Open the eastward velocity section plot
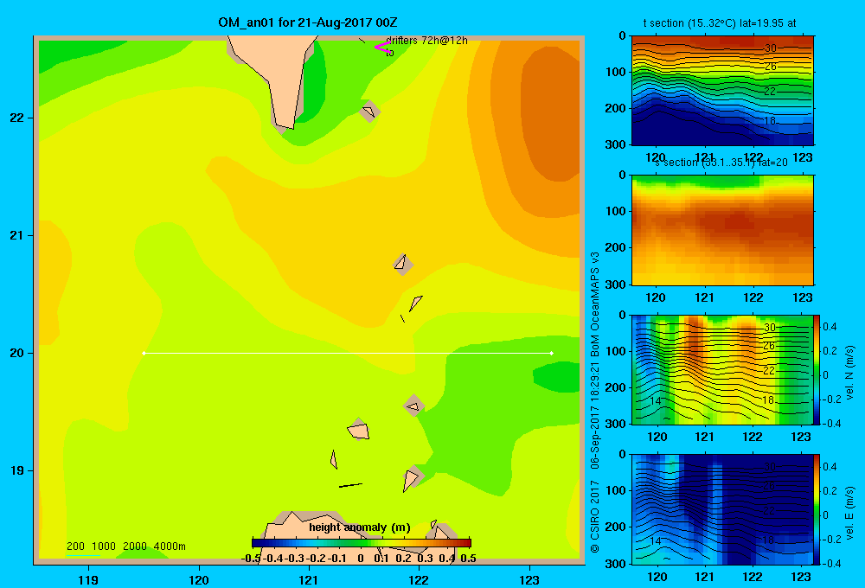This screenshot has width=865, height=588. [722, 509]
